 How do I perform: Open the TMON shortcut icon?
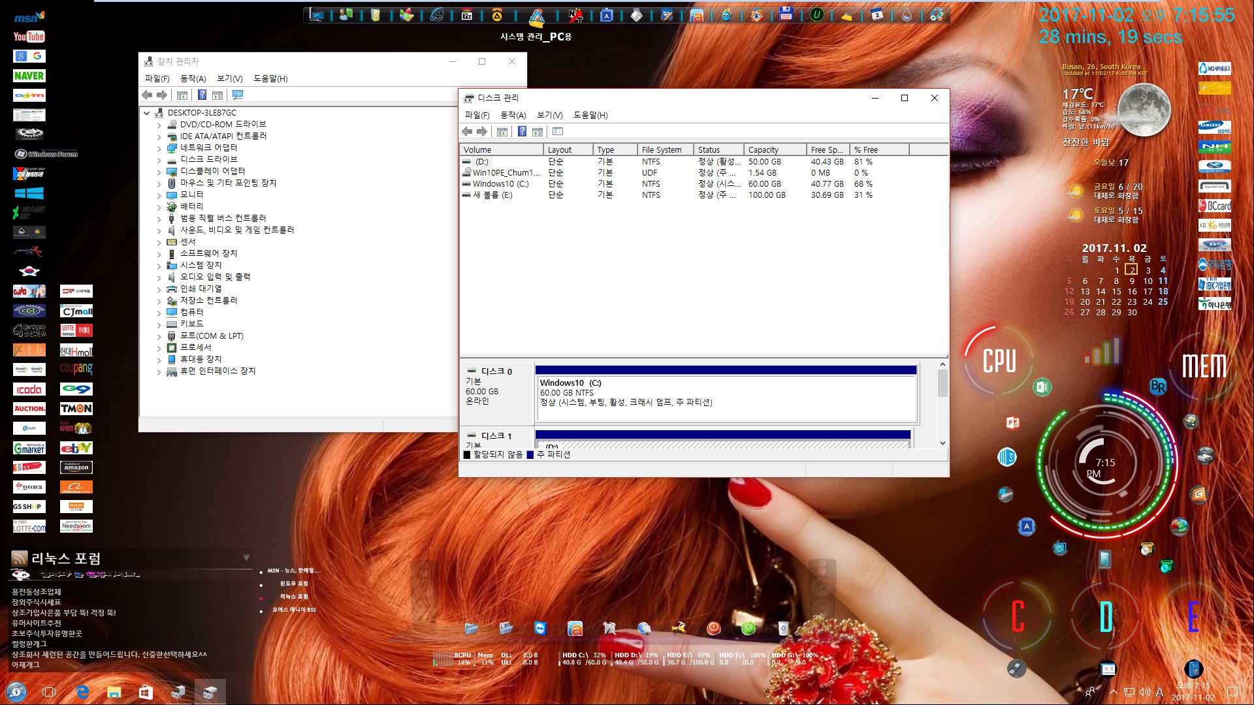(x=76, y=409)
